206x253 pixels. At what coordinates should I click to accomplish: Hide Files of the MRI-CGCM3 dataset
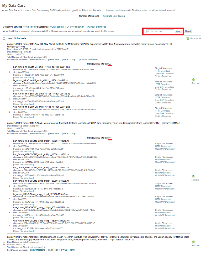[x=54, y=134]
